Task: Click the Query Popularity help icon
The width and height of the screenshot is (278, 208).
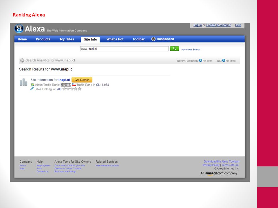Action: 200,60
